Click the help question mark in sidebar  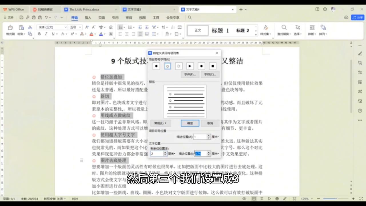pos(360,111)
